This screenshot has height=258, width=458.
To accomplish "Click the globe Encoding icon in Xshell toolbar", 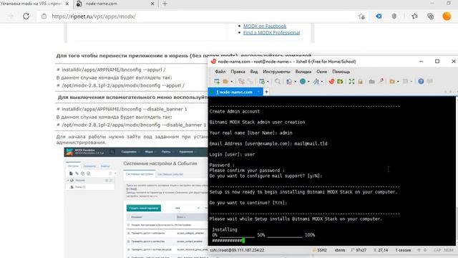I will pos(303,81).
